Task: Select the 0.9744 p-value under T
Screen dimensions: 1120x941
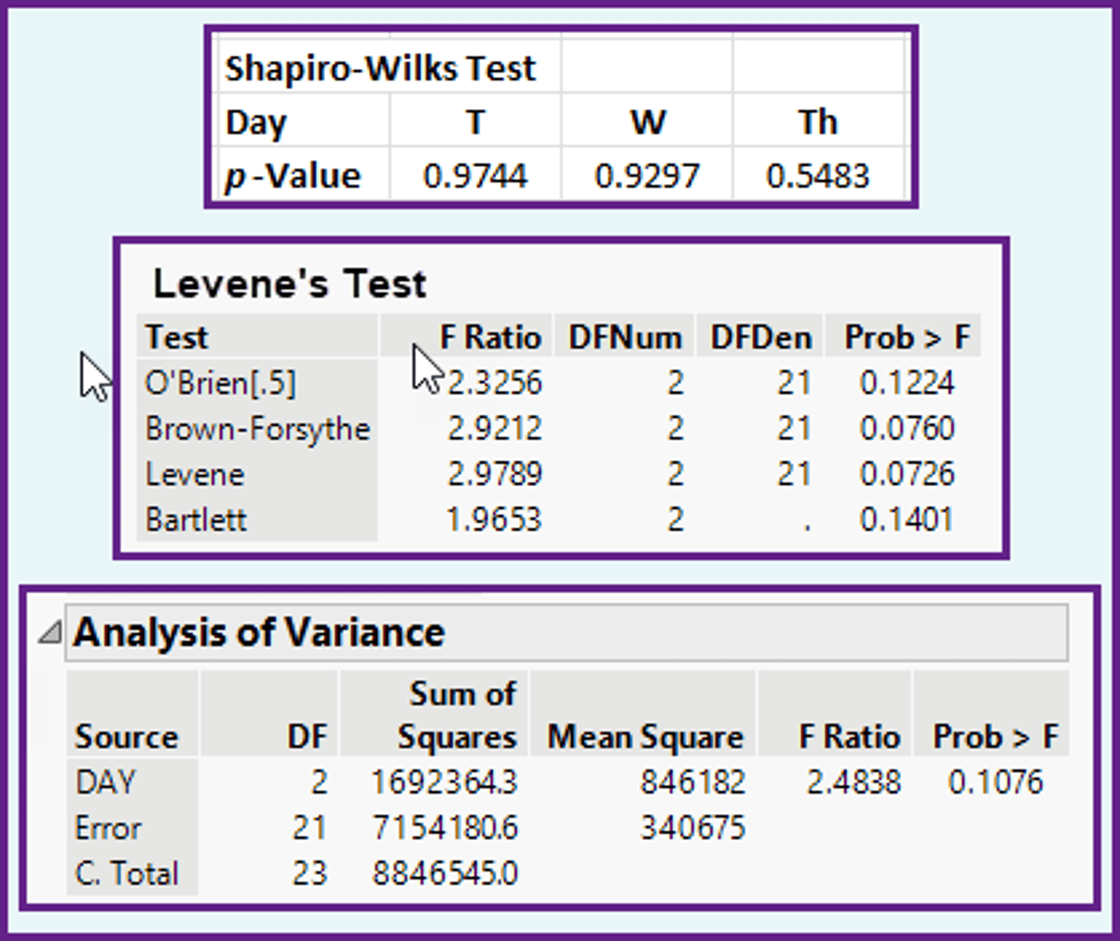Action: tap(475, 176)
